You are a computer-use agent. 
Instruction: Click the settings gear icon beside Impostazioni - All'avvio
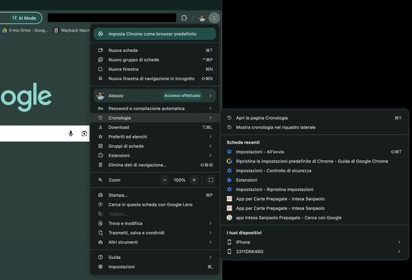[230, 152]
